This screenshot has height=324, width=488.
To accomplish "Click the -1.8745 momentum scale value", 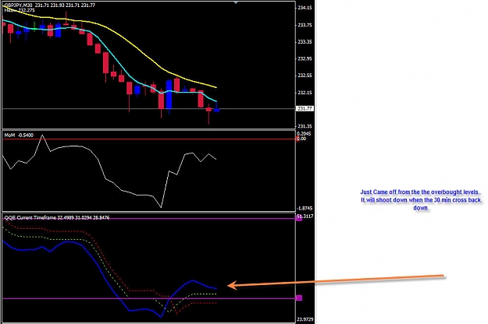I will (305, 209).
